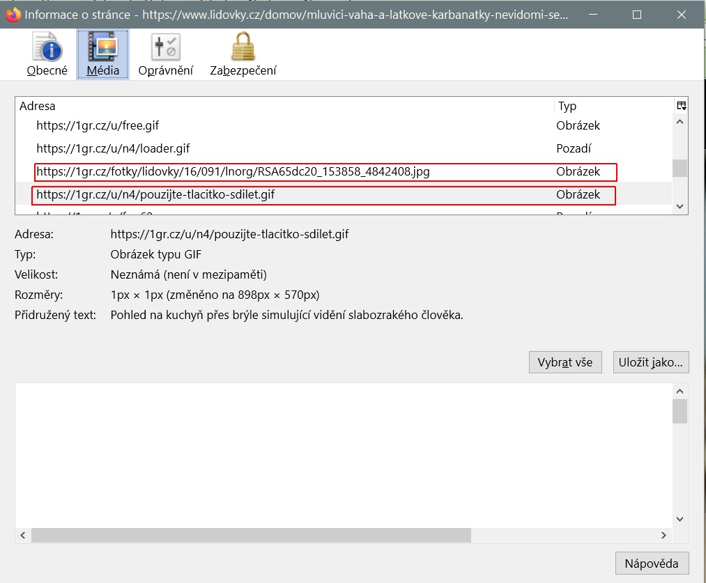
Task: Click the Velikost value 'Neznámá (není v mezipaměti)'
Action: [x=189, y=274]
